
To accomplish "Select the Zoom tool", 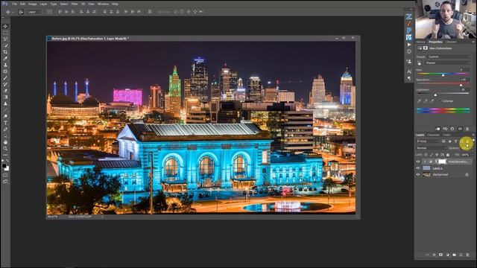I will pos(5,148).
